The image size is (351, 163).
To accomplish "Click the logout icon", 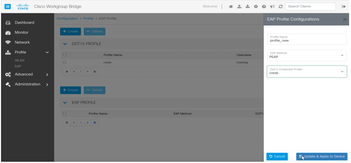I will pyautogui.click(x=344, y=7).
